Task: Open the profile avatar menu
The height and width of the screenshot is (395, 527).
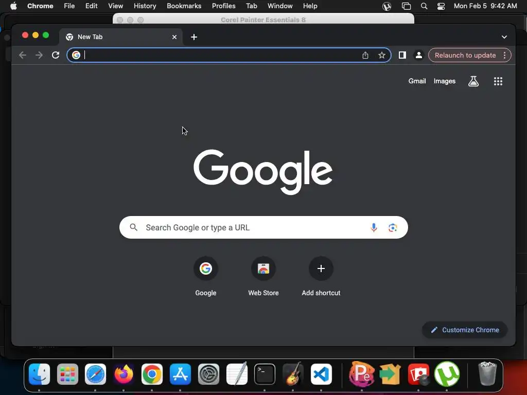Action: click(419, 55)
